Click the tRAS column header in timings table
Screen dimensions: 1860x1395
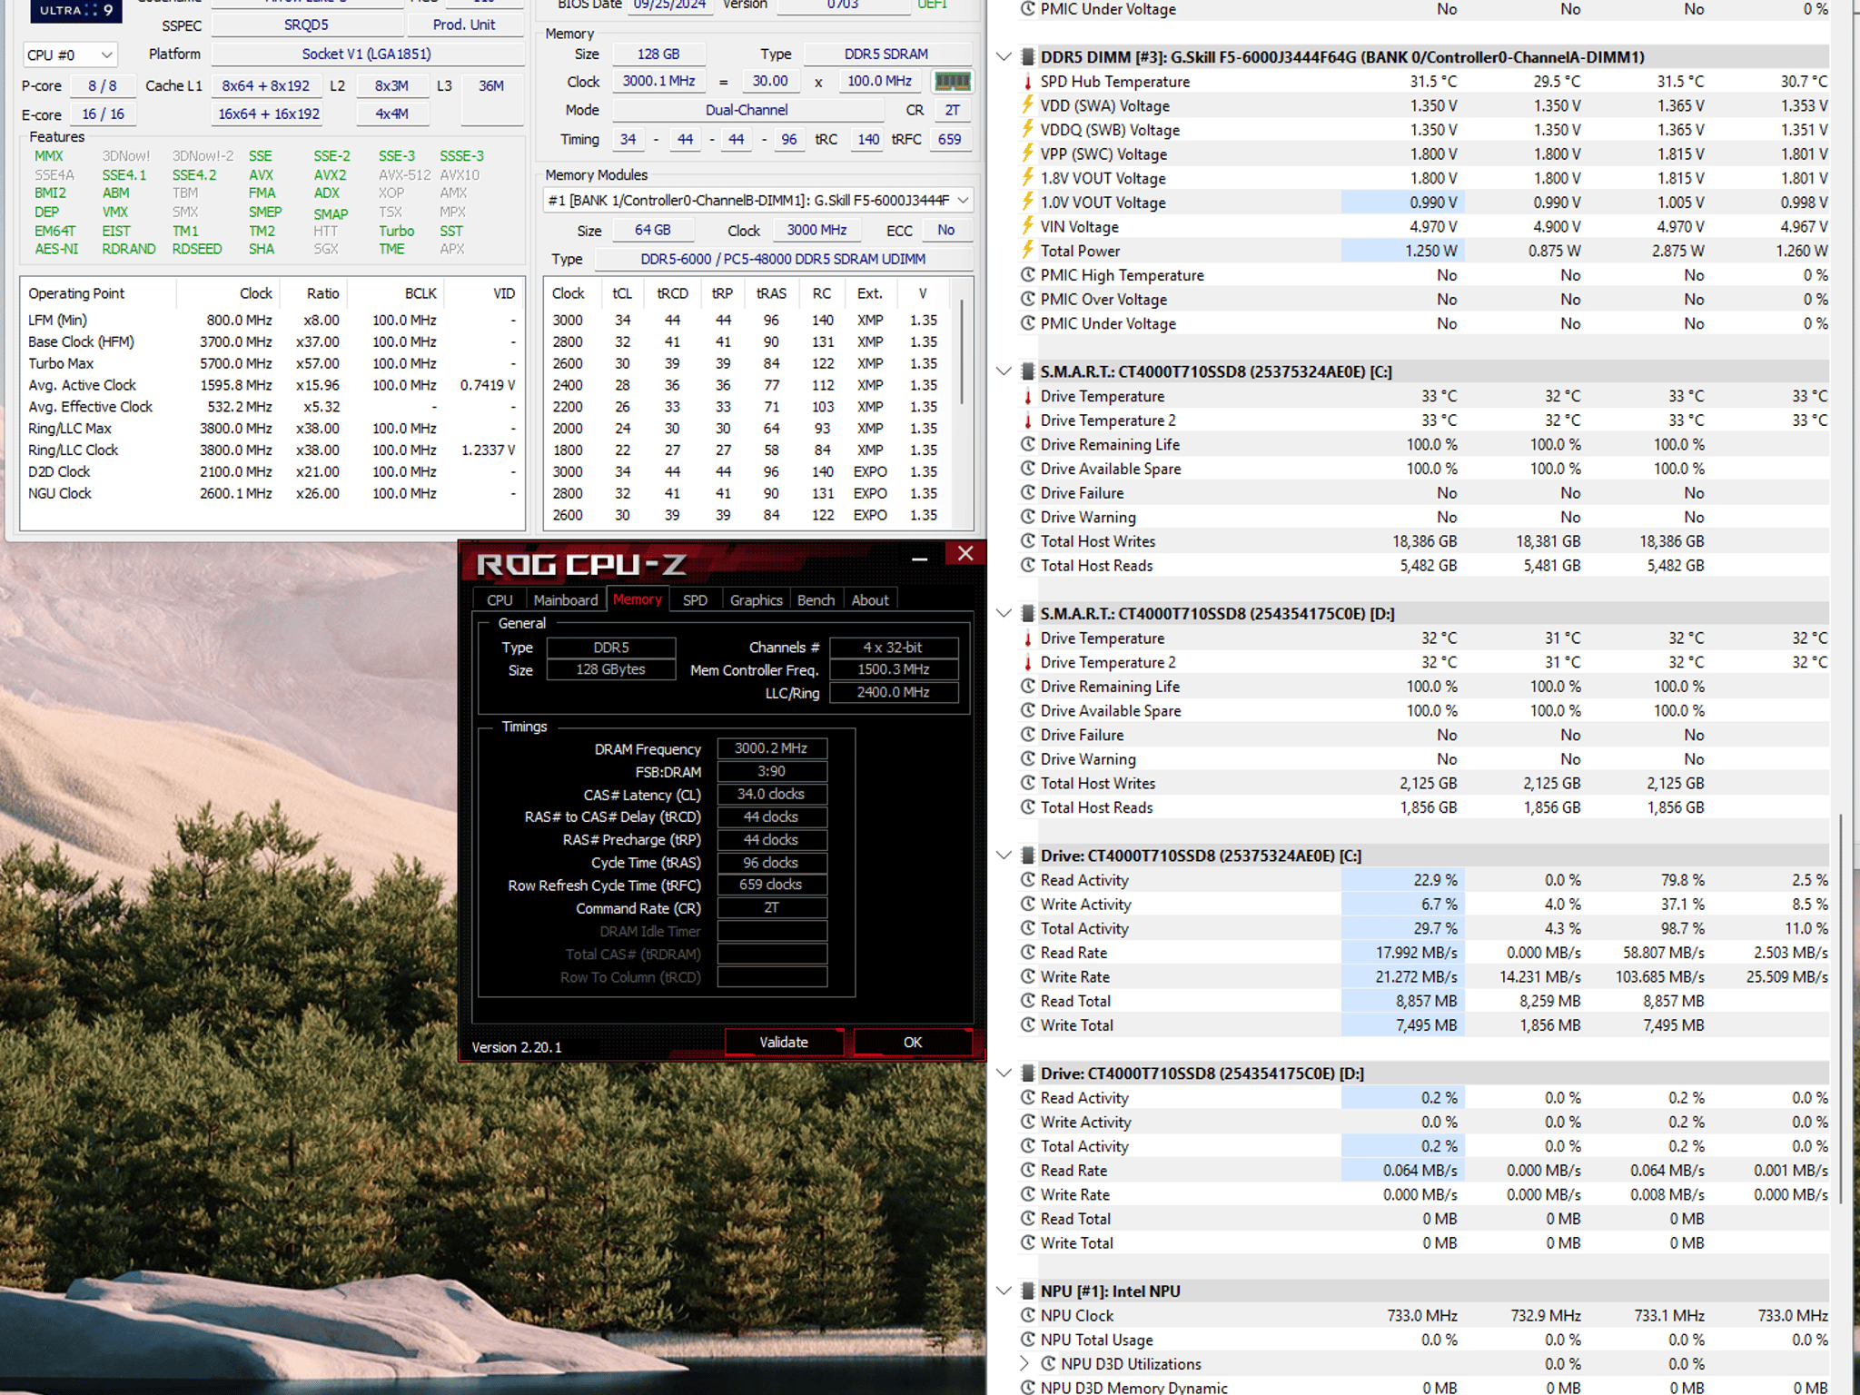(x=771, y=293)
